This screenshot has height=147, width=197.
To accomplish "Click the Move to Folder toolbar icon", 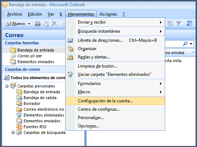I will (x=46, y=24).
